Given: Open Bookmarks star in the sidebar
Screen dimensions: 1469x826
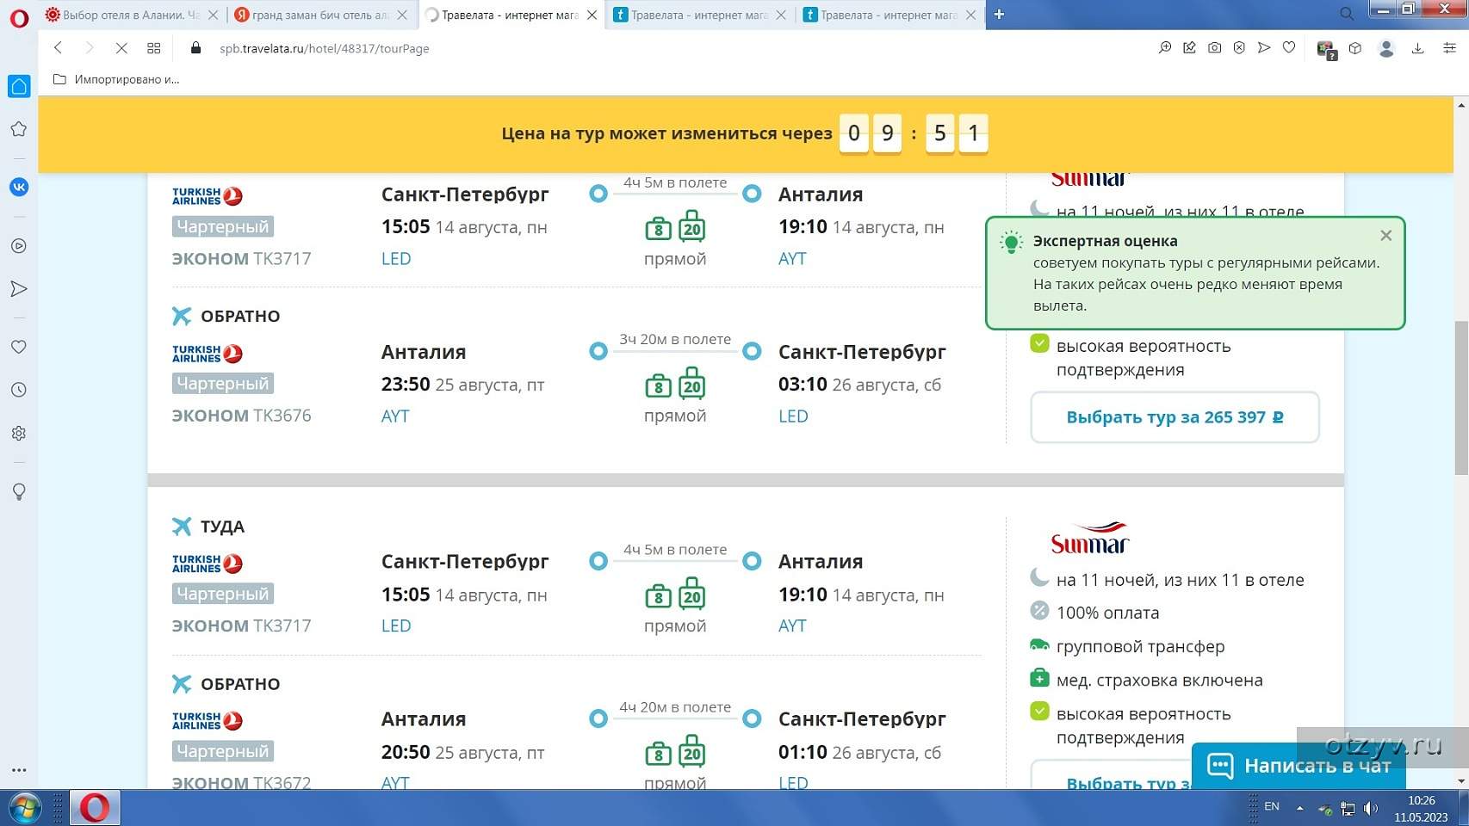Looking at the screenshot, I should click(x=19, y=129).
